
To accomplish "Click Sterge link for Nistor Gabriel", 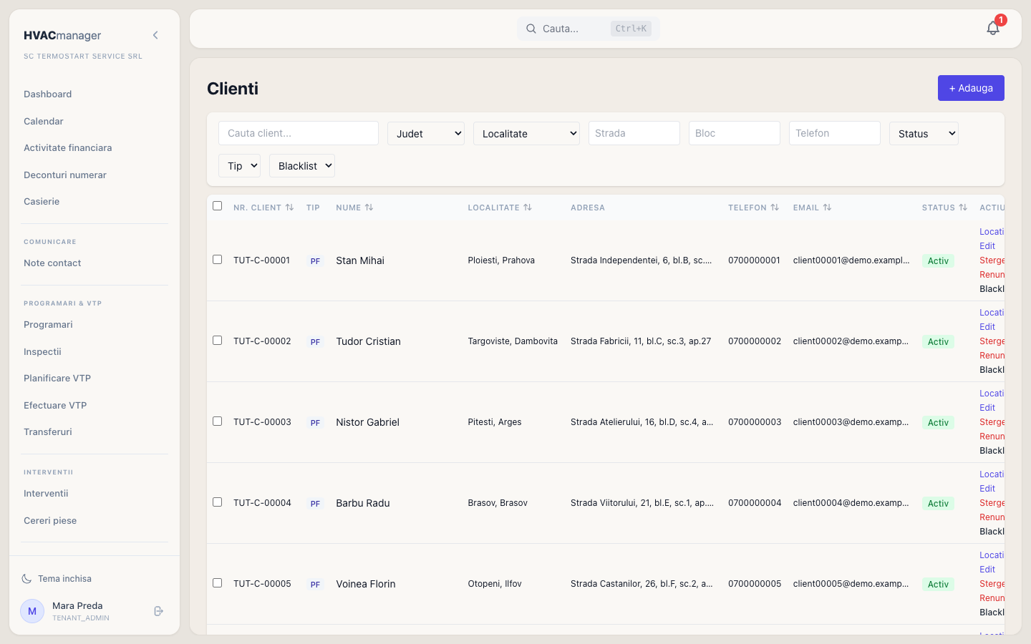I will click(992, 422).
